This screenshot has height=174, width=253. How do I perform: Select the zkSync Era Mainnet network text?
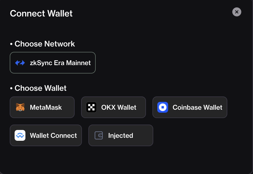coord(60,63)
